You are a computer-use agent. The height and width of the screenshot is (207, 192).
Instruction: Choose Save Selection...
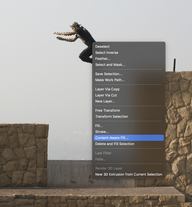point(129,74)
